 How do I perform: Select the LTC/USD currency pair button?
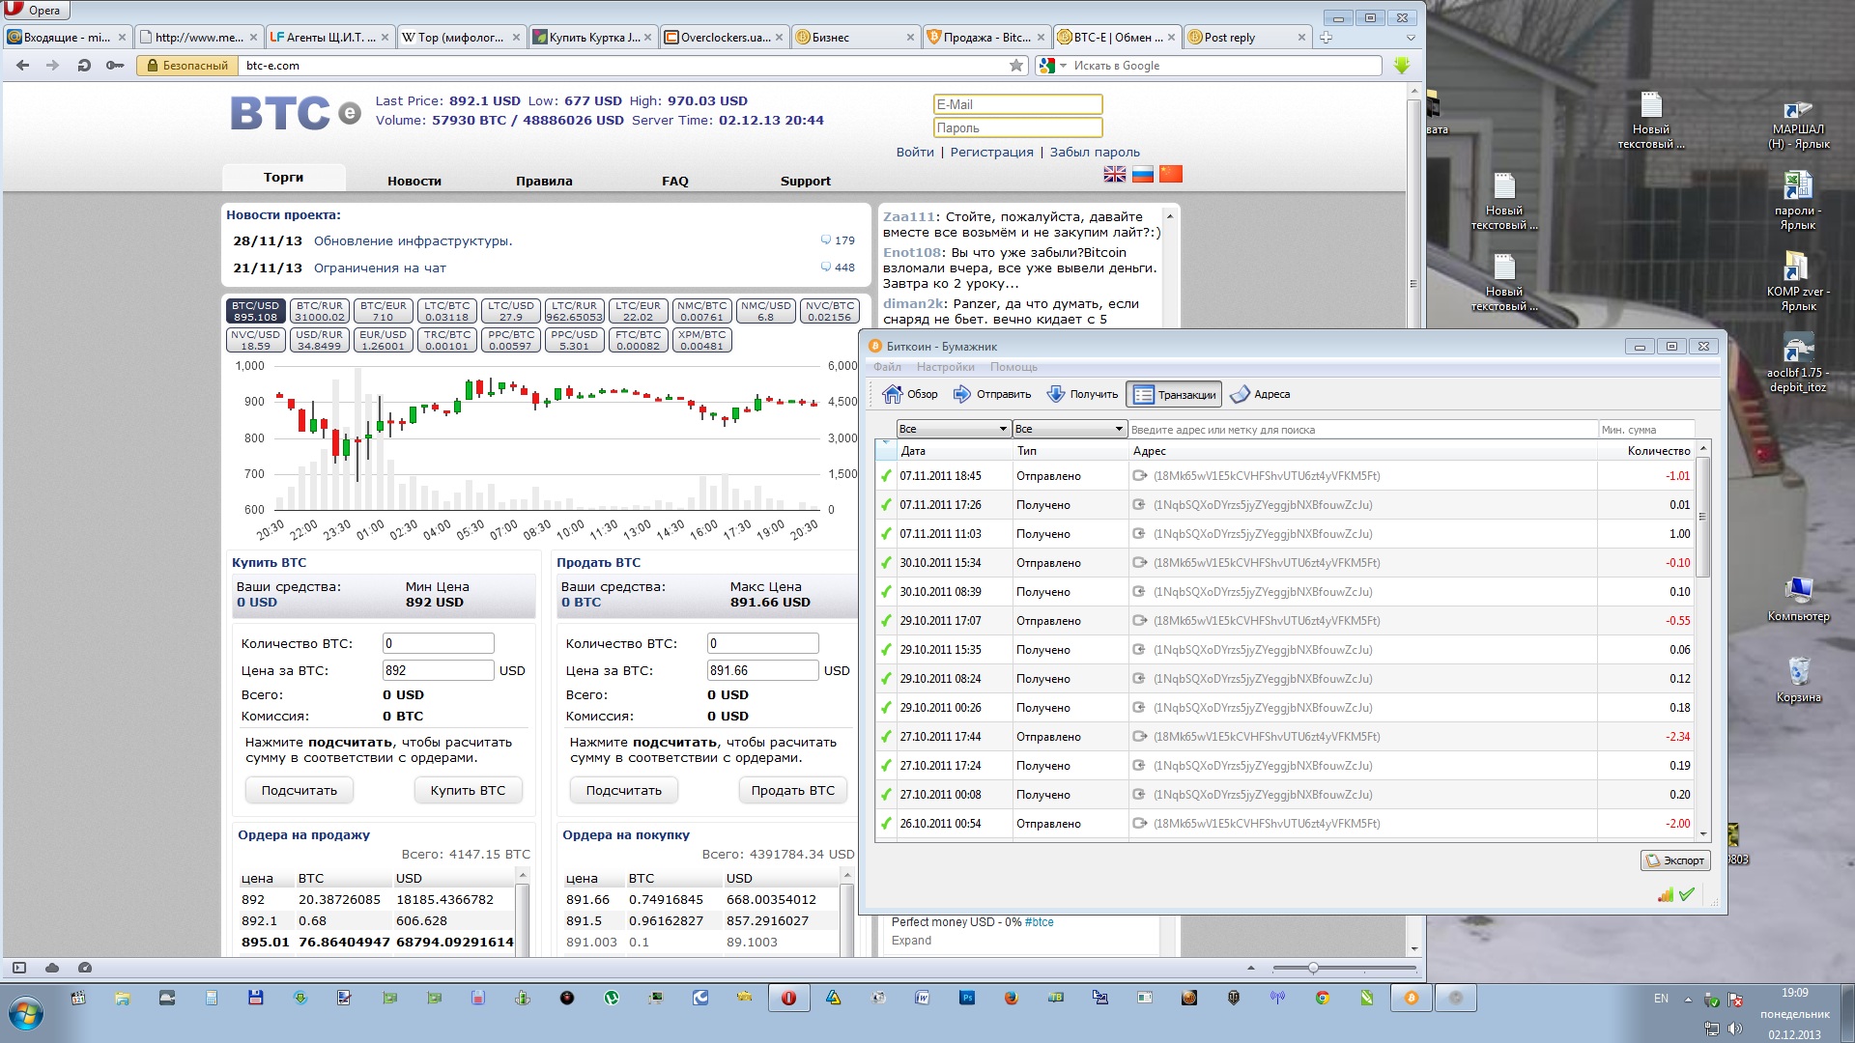[x=511, y=311]
